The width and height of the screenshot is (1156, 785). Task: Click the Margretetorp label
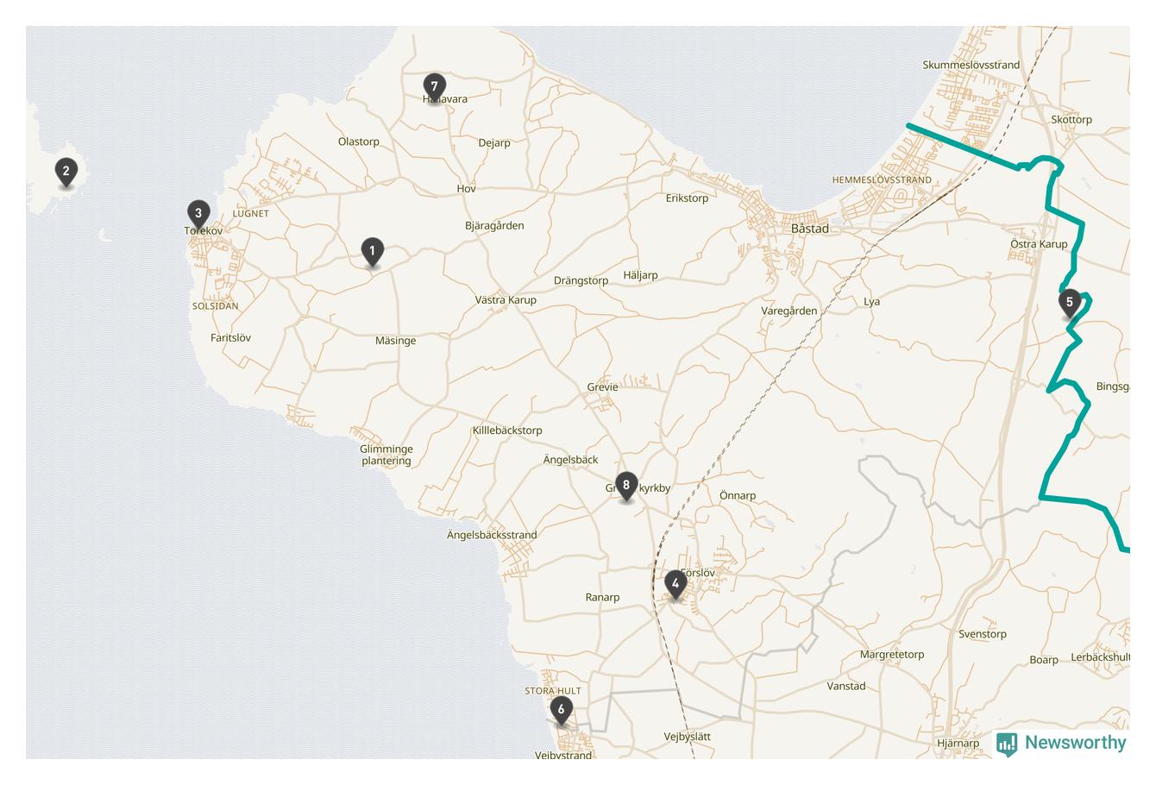coord(892,655)
